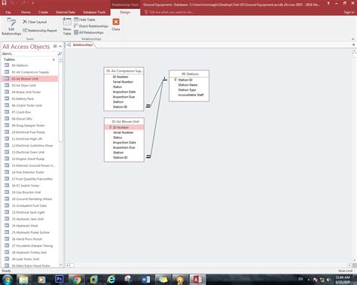The height and width of the screenshot is (285, 357).
Task: Click the Word icon in taskbar
Action: pos(145,280)
